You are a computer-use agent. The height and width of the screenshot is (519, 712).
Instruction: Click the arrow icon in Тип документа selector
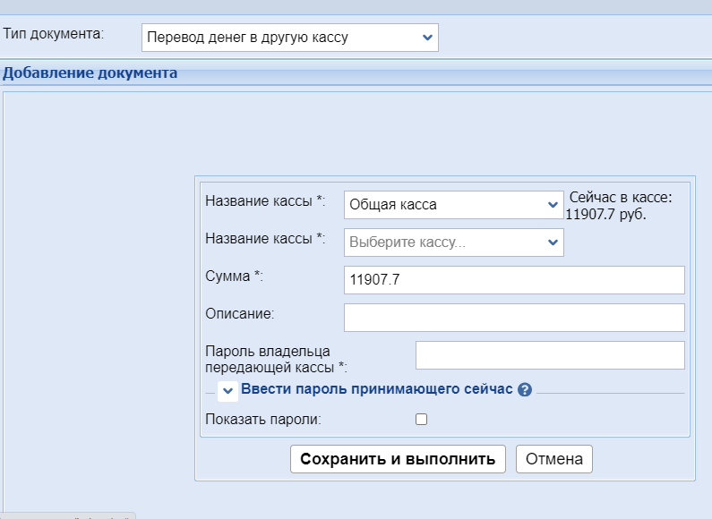(x=427, y=38)
